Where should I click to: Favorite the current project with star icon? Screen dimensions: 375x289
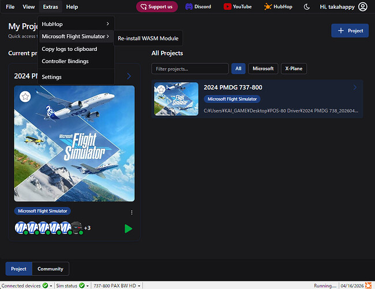coord(25,97)
